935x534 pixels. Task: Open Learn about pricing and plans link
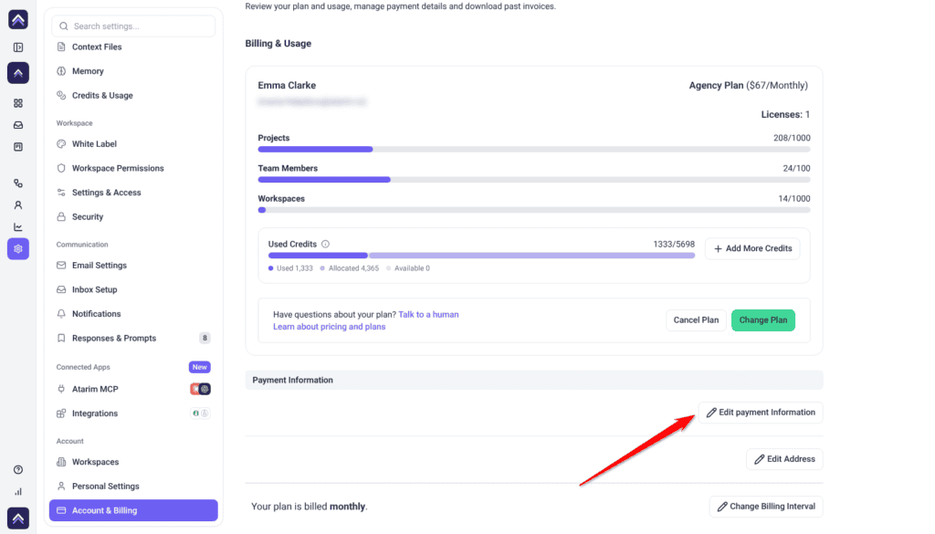click(329, 327)
